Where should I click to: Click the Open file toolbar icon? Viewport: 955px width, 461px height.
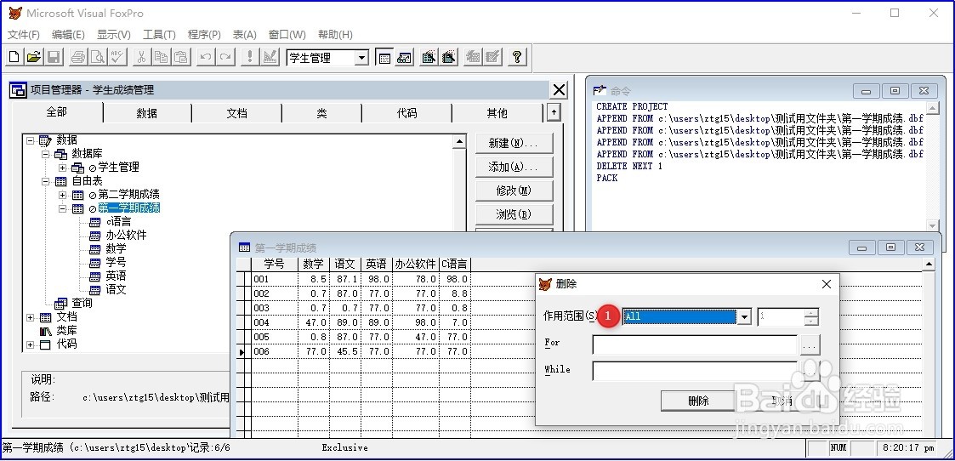coord(33,57)
